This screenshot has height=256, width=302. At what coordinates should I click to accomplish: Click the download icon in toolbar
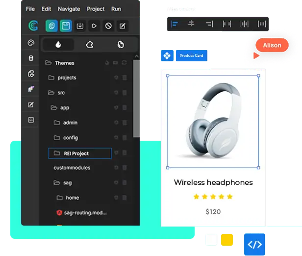tap(80, 26)
